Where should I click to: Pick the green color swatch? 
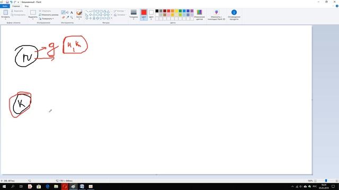click(180, 11)
